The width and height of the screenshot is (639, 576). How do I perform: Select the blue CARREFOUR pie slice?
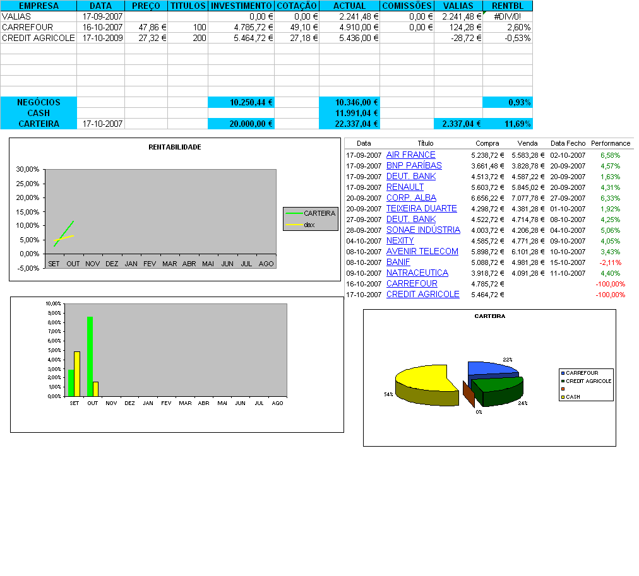[491, 368]
